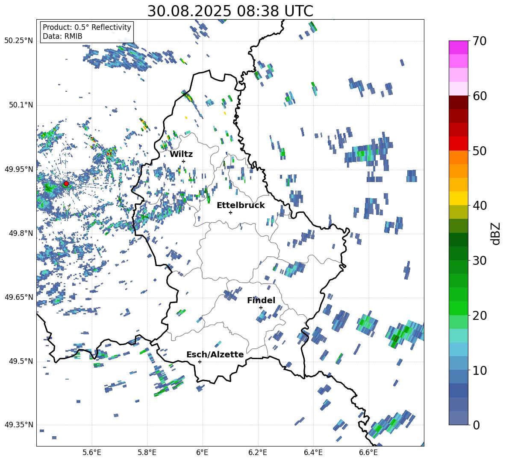Screen dimensions: 506x461
Task: Click the colorbar label 0
Action: pos(476,425)
